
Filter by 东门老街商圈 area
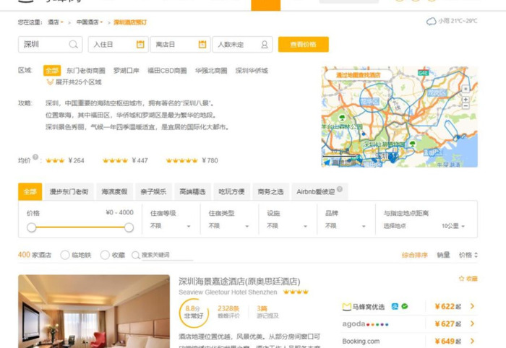(86, 71)
